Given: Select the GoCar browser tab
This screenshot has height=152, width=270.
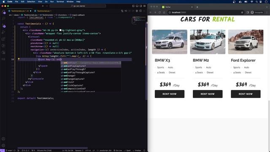Looking at the screenshot, I should coord(177,7).
